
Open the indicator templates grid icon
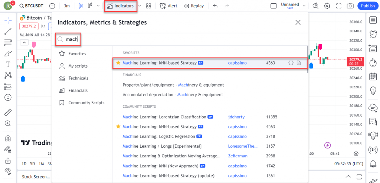click(148, 6)
